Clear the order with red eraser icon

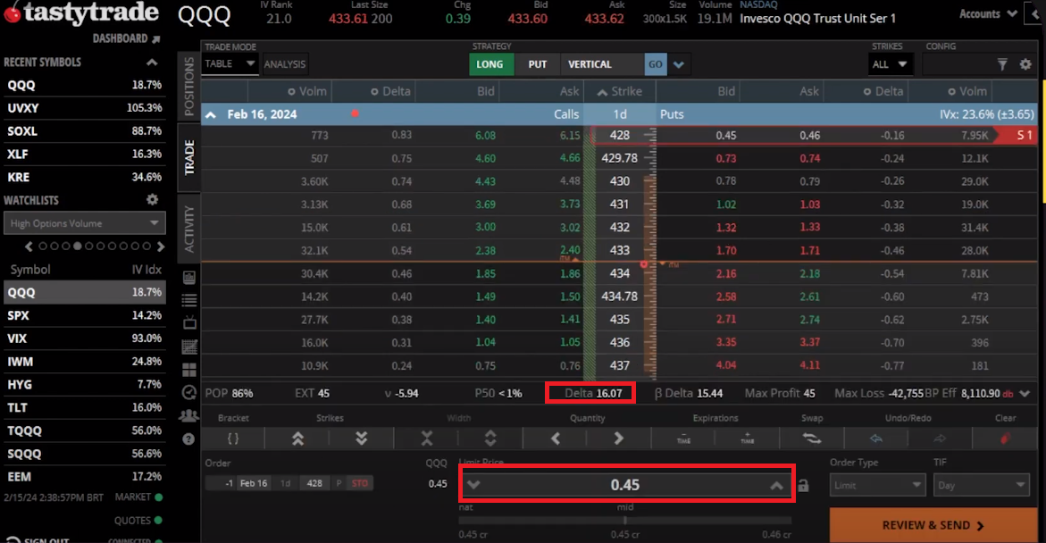click(1004, 439)
